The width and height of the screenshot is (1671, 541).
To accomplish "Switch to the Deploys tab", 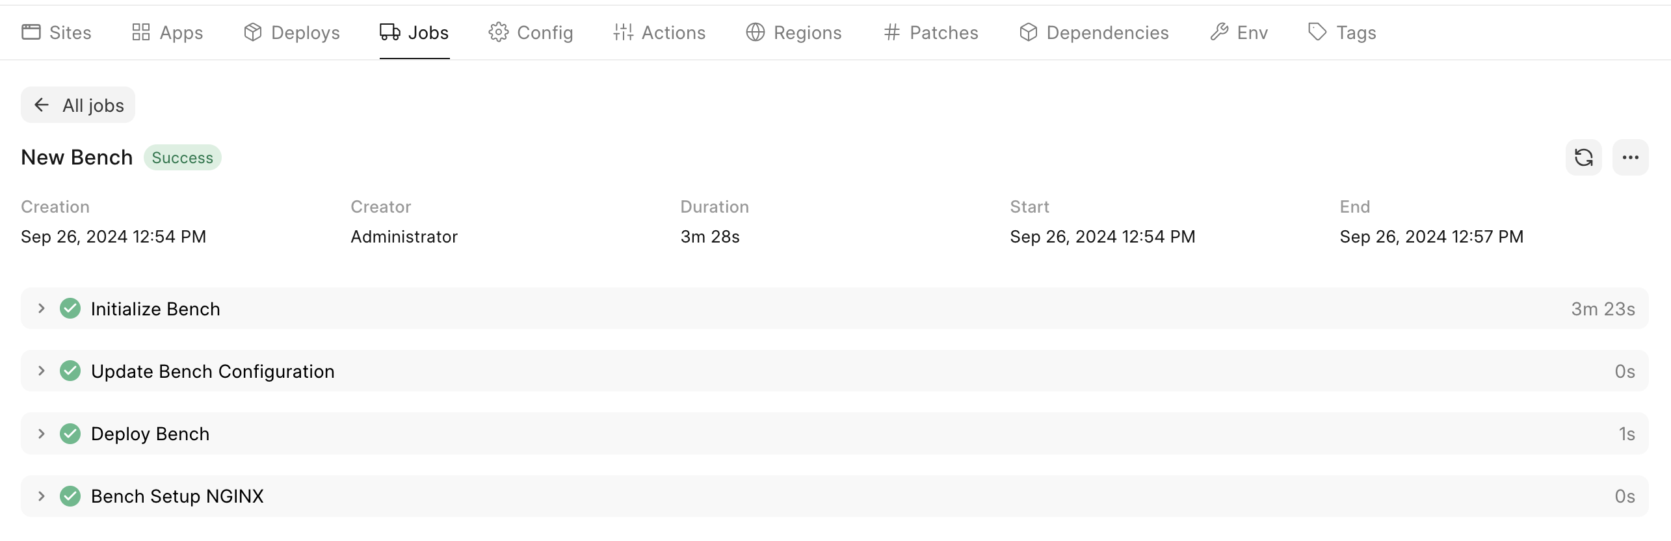I will click(x=292, y=33).
